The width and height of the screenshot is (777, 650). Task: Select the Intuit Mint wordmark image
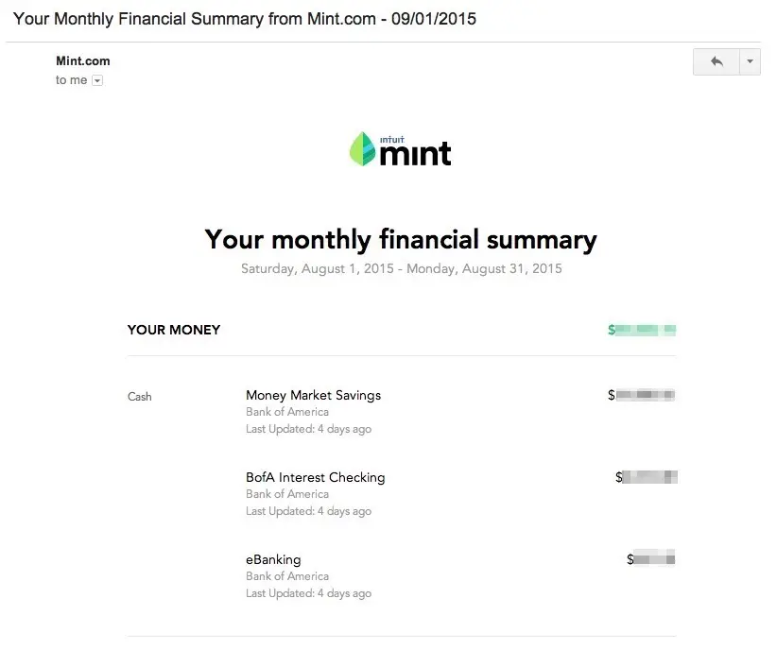click(401, 148)
